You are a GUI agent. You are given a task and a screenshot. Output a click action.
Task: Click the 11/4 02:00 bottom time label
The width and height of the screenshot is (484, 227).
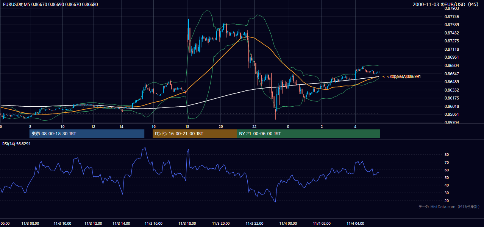pyautogui.click(x=322, y=223)
